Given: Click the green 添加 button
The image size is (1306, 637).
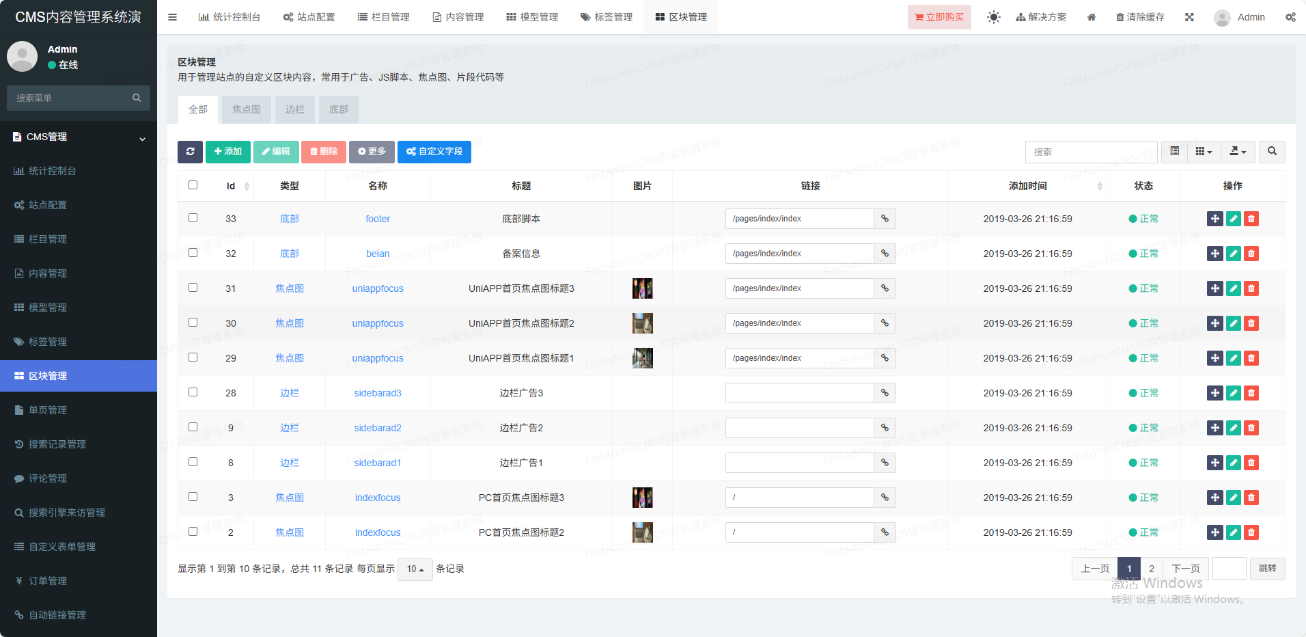Looking at the screenshot, I should pos(228,152).
